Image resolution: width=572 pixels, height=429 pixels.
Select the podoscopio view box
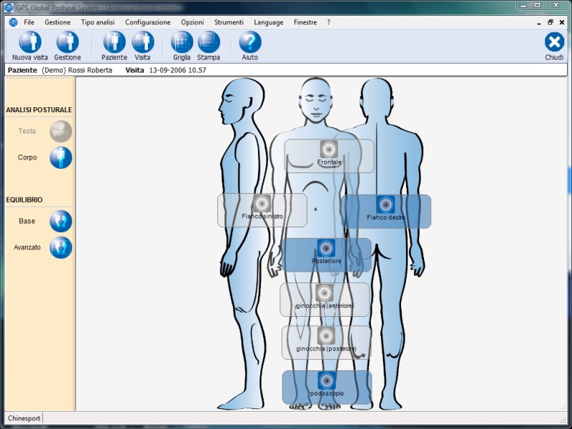(x=327, y=387)
